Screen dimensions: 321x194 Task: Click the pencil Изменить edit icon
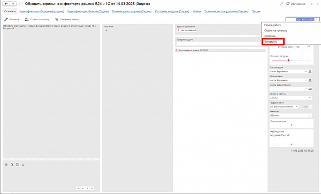click(6, 19)
